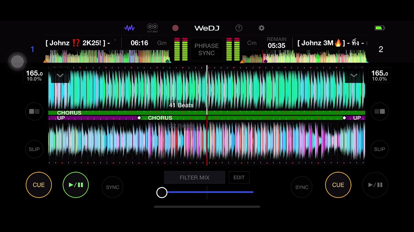Toggle deck 1 play/pause
Viewport: 414px width, 232px height.
pyautogui.click(x=76, y=185)
